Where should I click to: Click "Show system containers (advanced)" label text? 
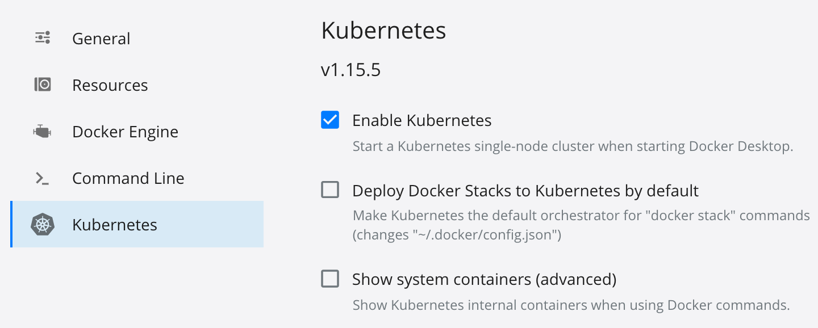point(484,279)
